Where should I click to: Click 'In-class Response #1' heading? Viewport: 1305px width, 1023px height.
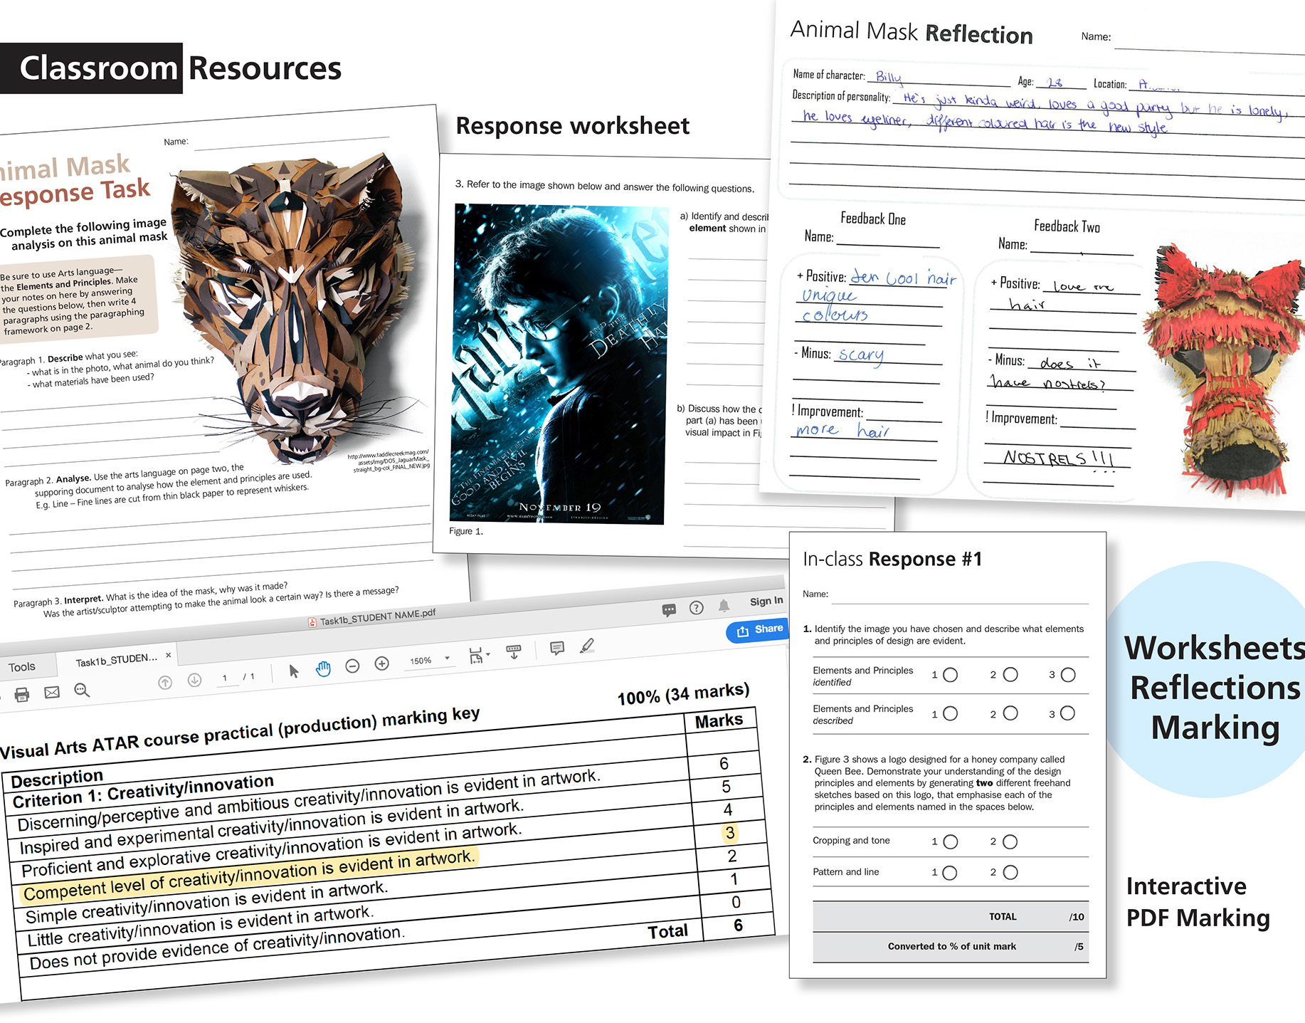[x=892, y=560]
